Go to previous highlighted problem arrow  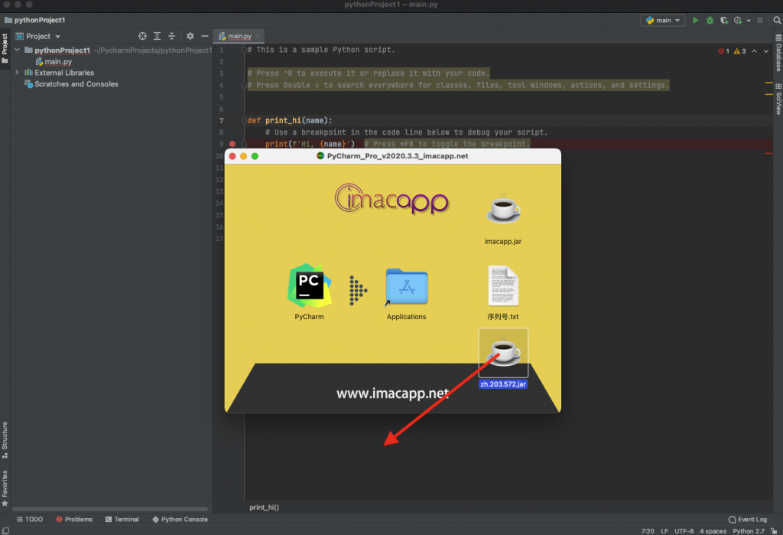(x=755, y=51)
